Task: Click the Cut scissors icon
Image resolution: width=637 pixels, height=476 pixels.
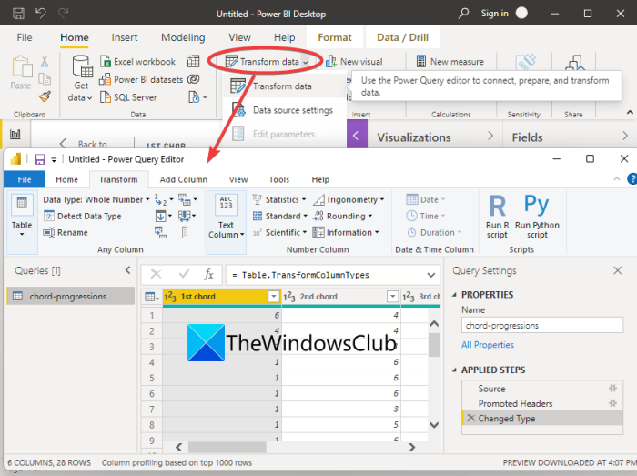Action: point(45,61)
